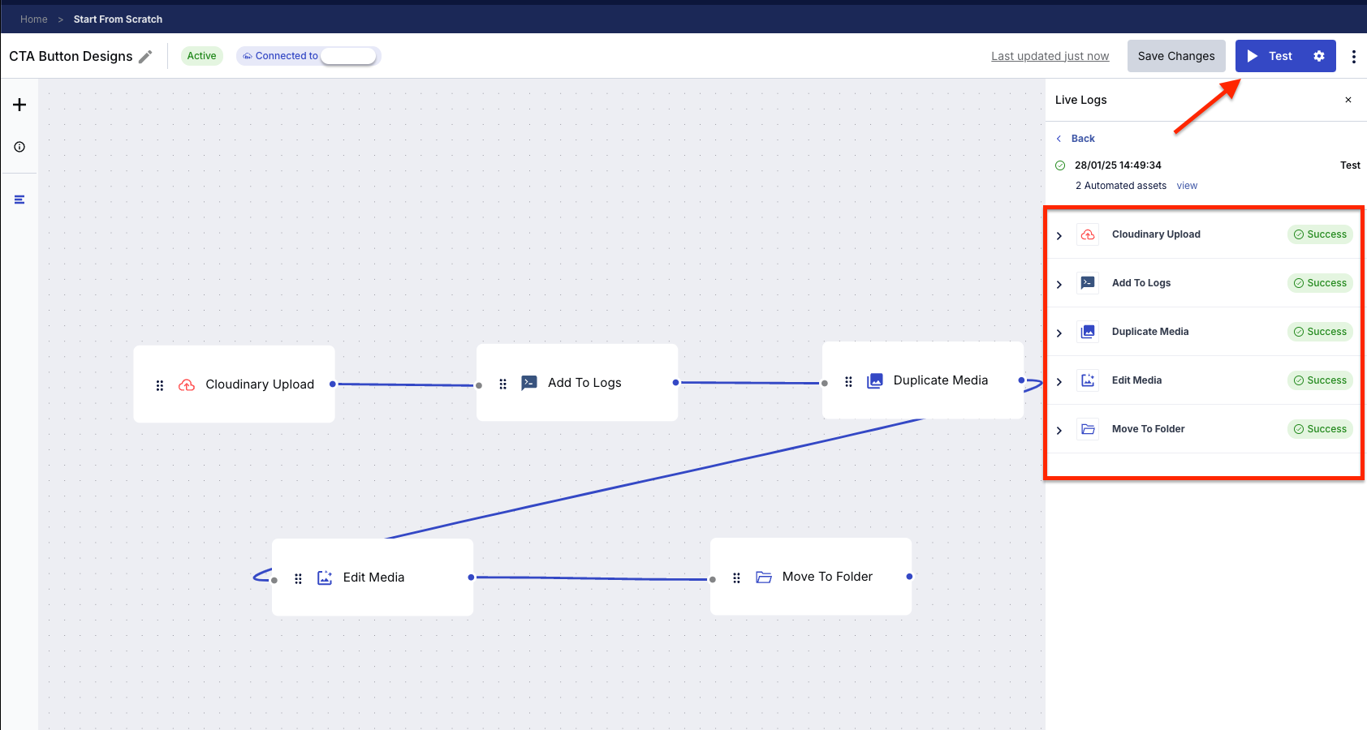The image size is (1367, 730).
Task: Click the Move To Folder Success badge
Action: pos(1320,429)
